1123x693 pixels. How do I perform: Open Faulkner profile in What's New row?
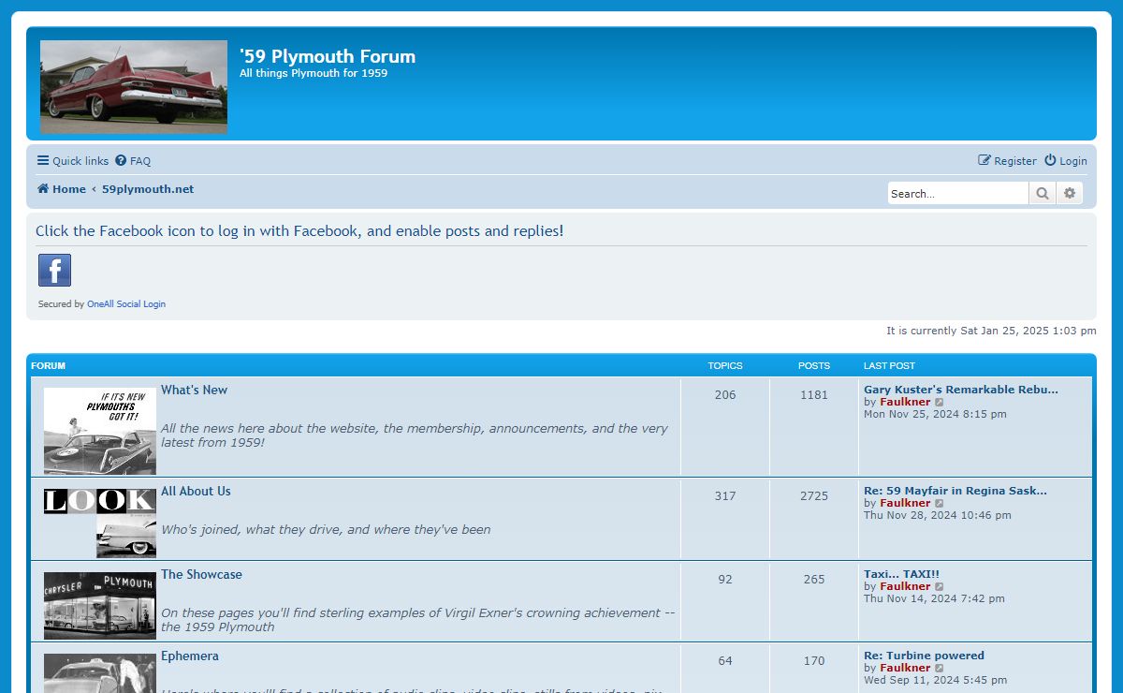(905, 402)
